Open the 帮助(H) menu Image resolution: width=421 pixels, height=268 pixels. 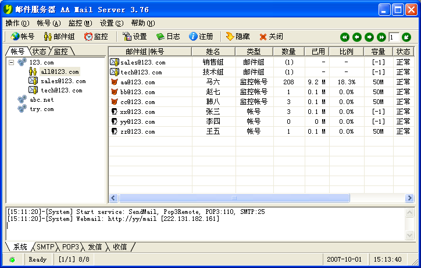[x=143, y=23]
